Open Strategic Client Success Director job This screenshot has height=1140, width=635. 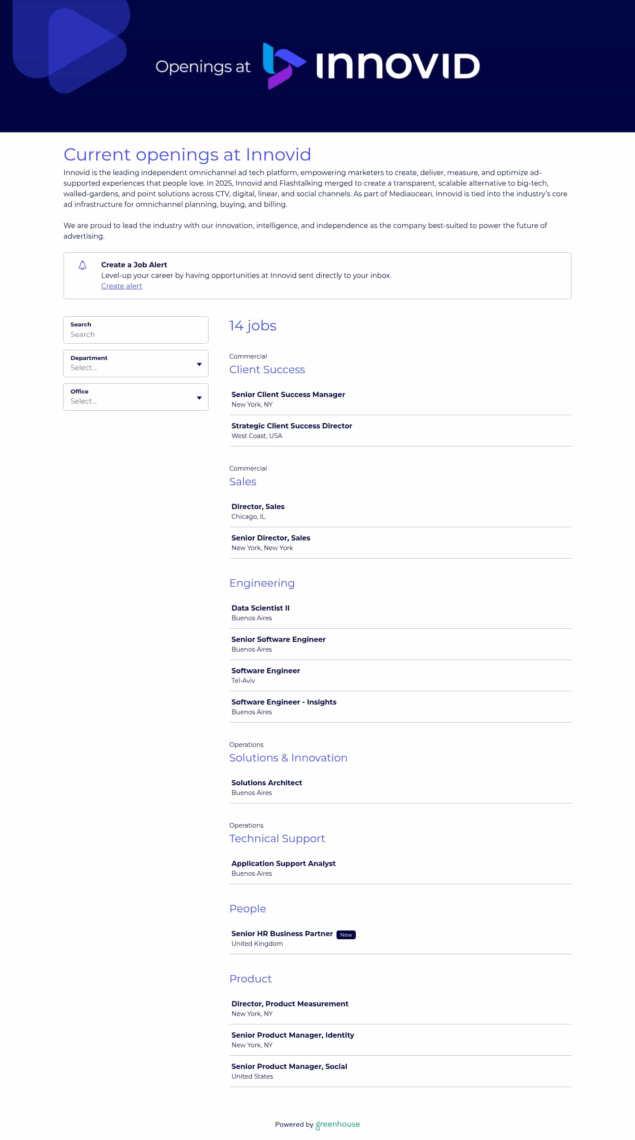tap(400, 431)
